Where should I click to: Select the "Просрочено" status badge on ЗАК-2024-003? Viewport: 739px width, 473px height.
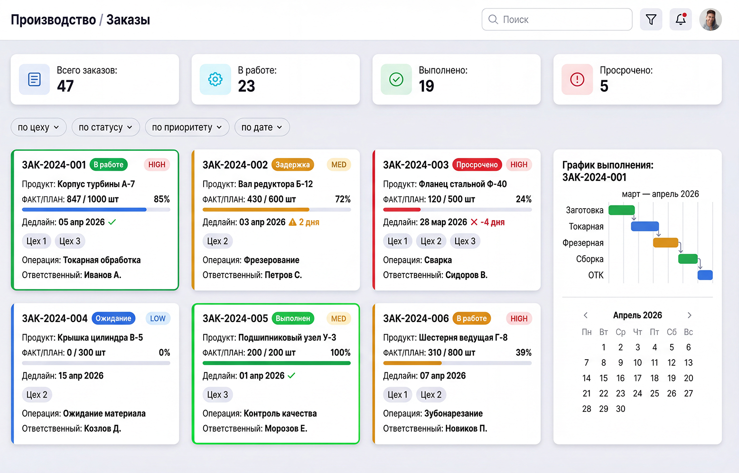(477, 165)
